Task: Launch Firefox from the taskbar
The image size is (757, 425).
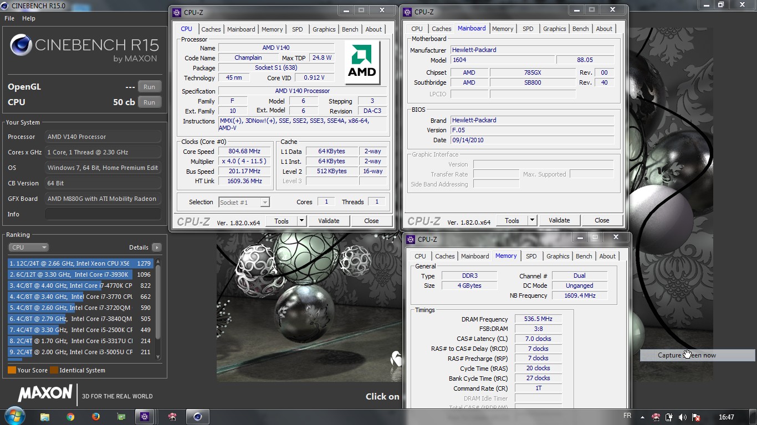Action: (96, 417)
